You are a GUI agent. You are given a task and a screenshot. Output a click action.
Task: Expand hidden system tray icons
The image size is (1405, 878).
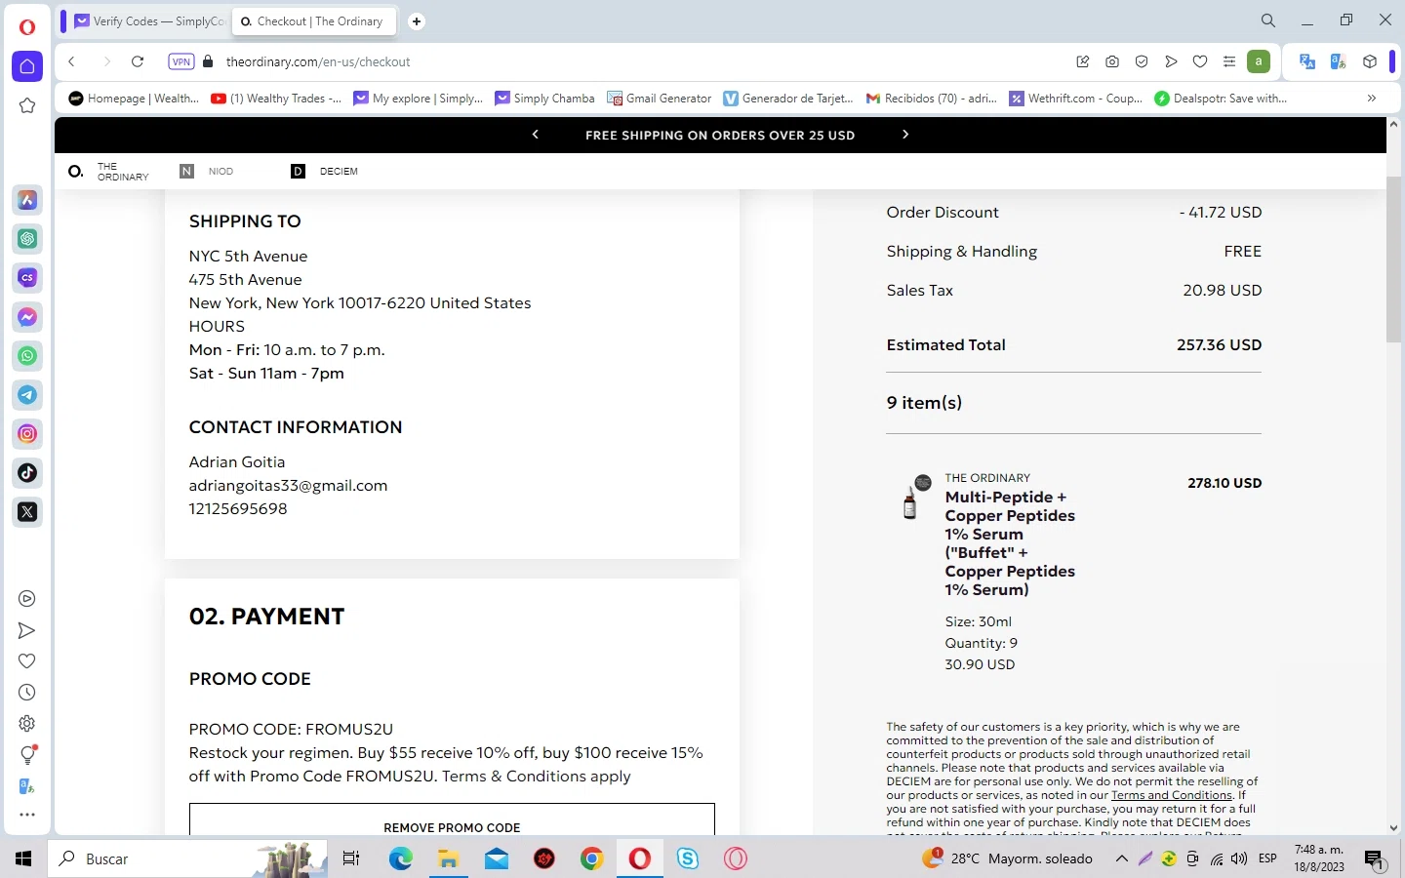[1122, 859]
